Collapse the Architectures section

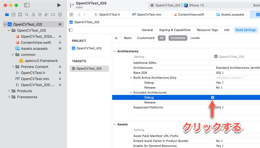pos(114,51)
